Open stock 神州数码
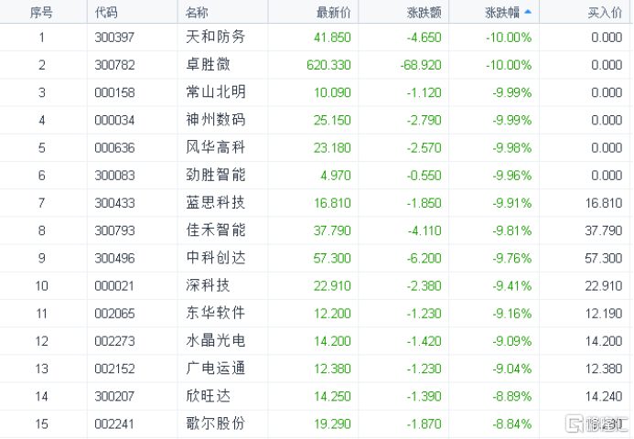634x439 pixels. pos(216,120)
